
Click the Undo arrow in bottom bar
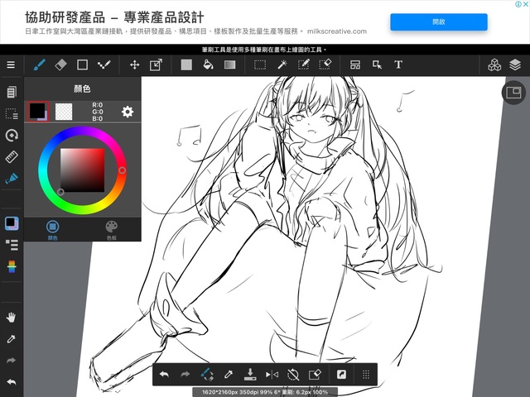coord(164,375)
